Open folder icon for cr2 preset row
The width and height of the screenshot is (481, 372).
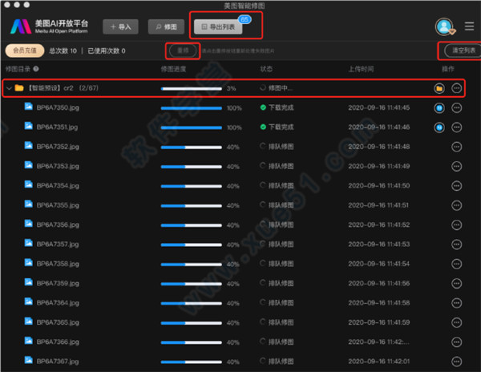(439, 88)
